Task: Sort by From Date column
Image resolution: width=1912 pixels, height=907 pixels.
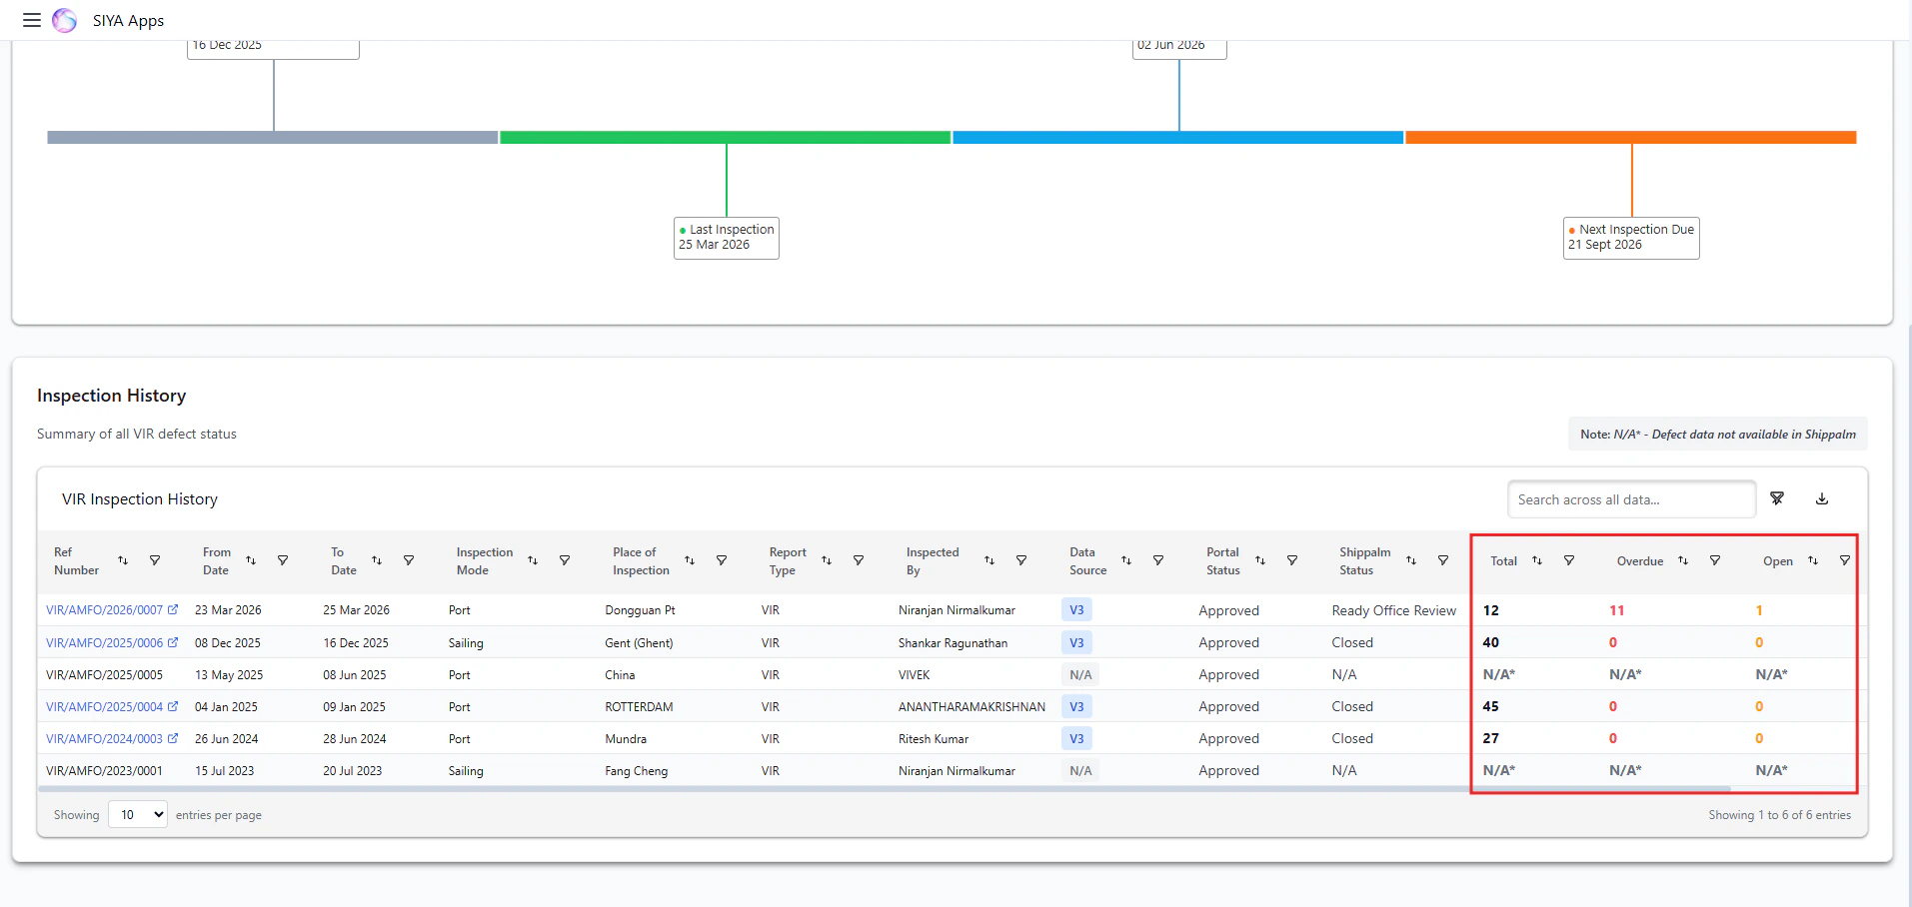Action: (x=251, y=560)
